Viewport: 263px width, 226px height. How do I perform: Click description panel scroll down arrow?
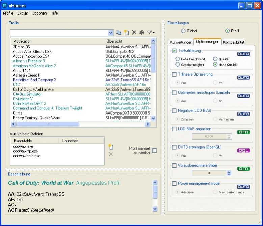click(x=155, y=209)
